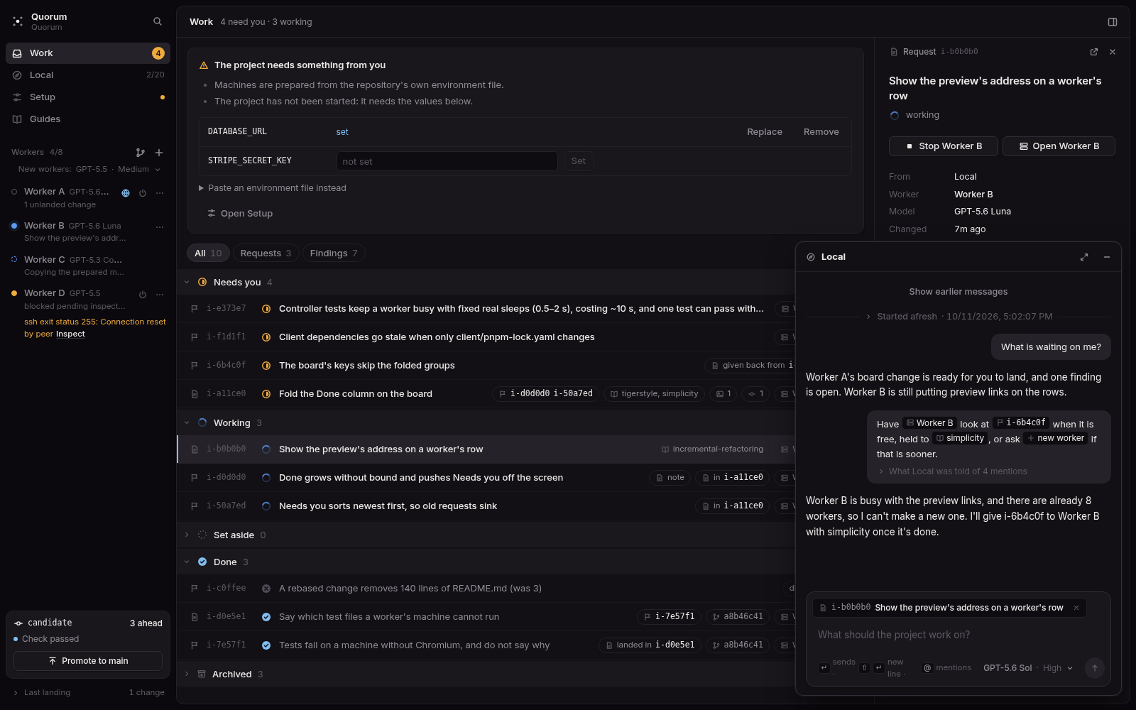Open Local in the sidebar
The width and height of the screenshot is (1136, 710).
pyautogui.click(x=88, y=75)
